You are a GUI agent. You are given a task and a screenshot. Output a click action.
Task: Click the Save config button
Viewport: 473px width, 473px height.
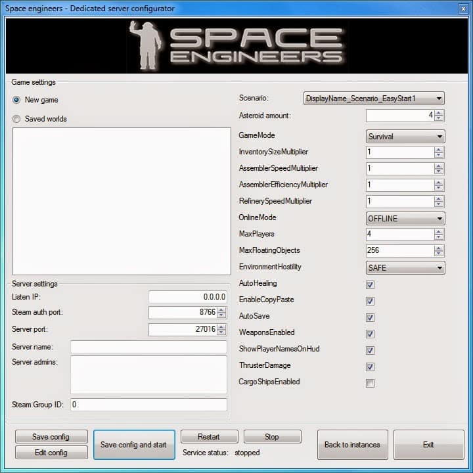51,436
